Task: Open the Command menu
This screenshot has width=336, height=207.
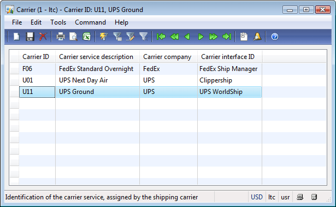Action: (x=90, y=22)
